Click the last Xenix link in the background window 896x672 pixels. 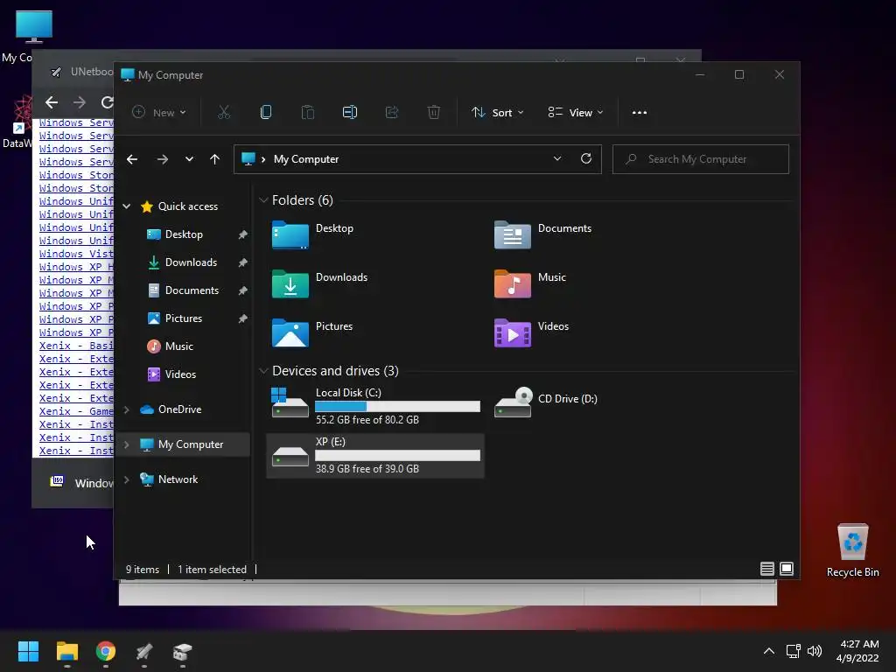76,451
